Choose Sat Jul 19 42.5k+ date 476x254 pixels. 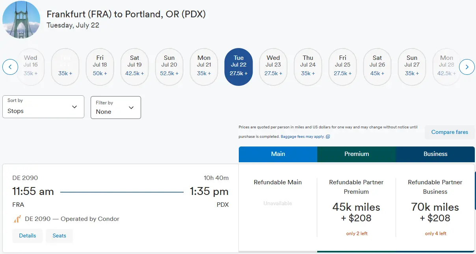tap(135, 67)
